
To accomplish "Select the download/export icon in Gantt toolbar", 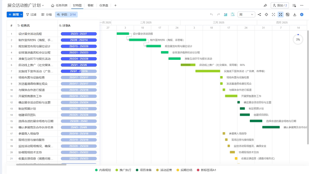I will pyautogui.click(x=295, y=14).
